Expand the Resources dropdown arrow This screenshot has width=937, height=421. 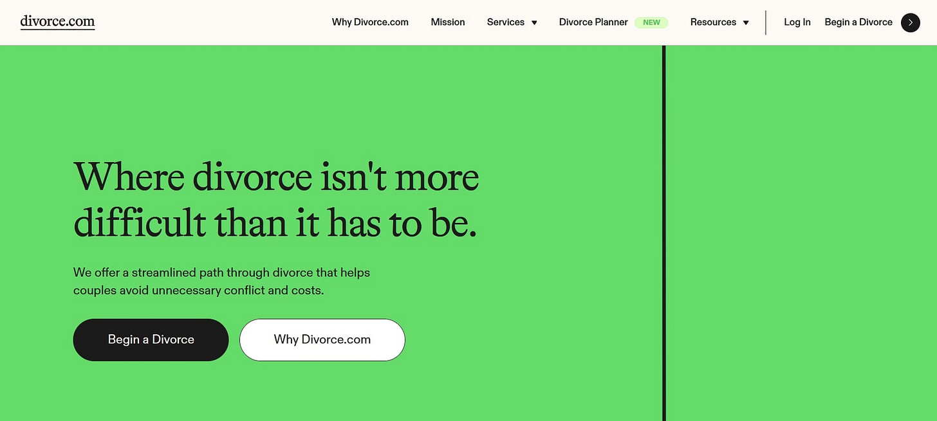click(x=746, y=22)
